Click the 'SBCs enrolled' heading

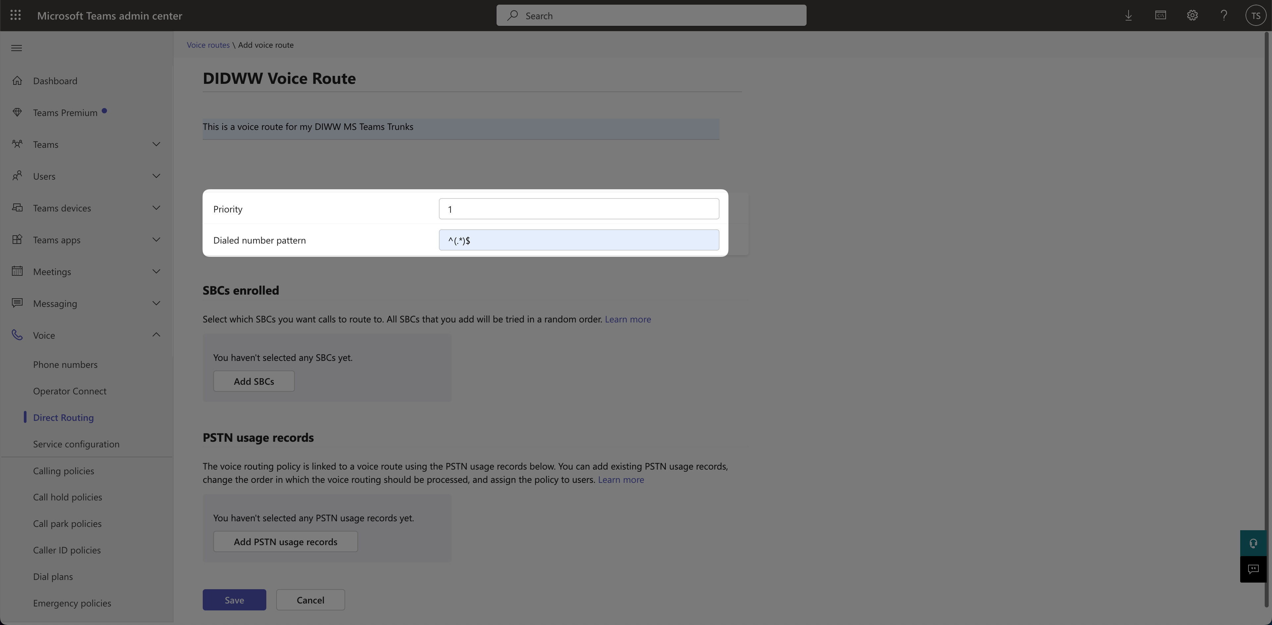click(240, 291)
